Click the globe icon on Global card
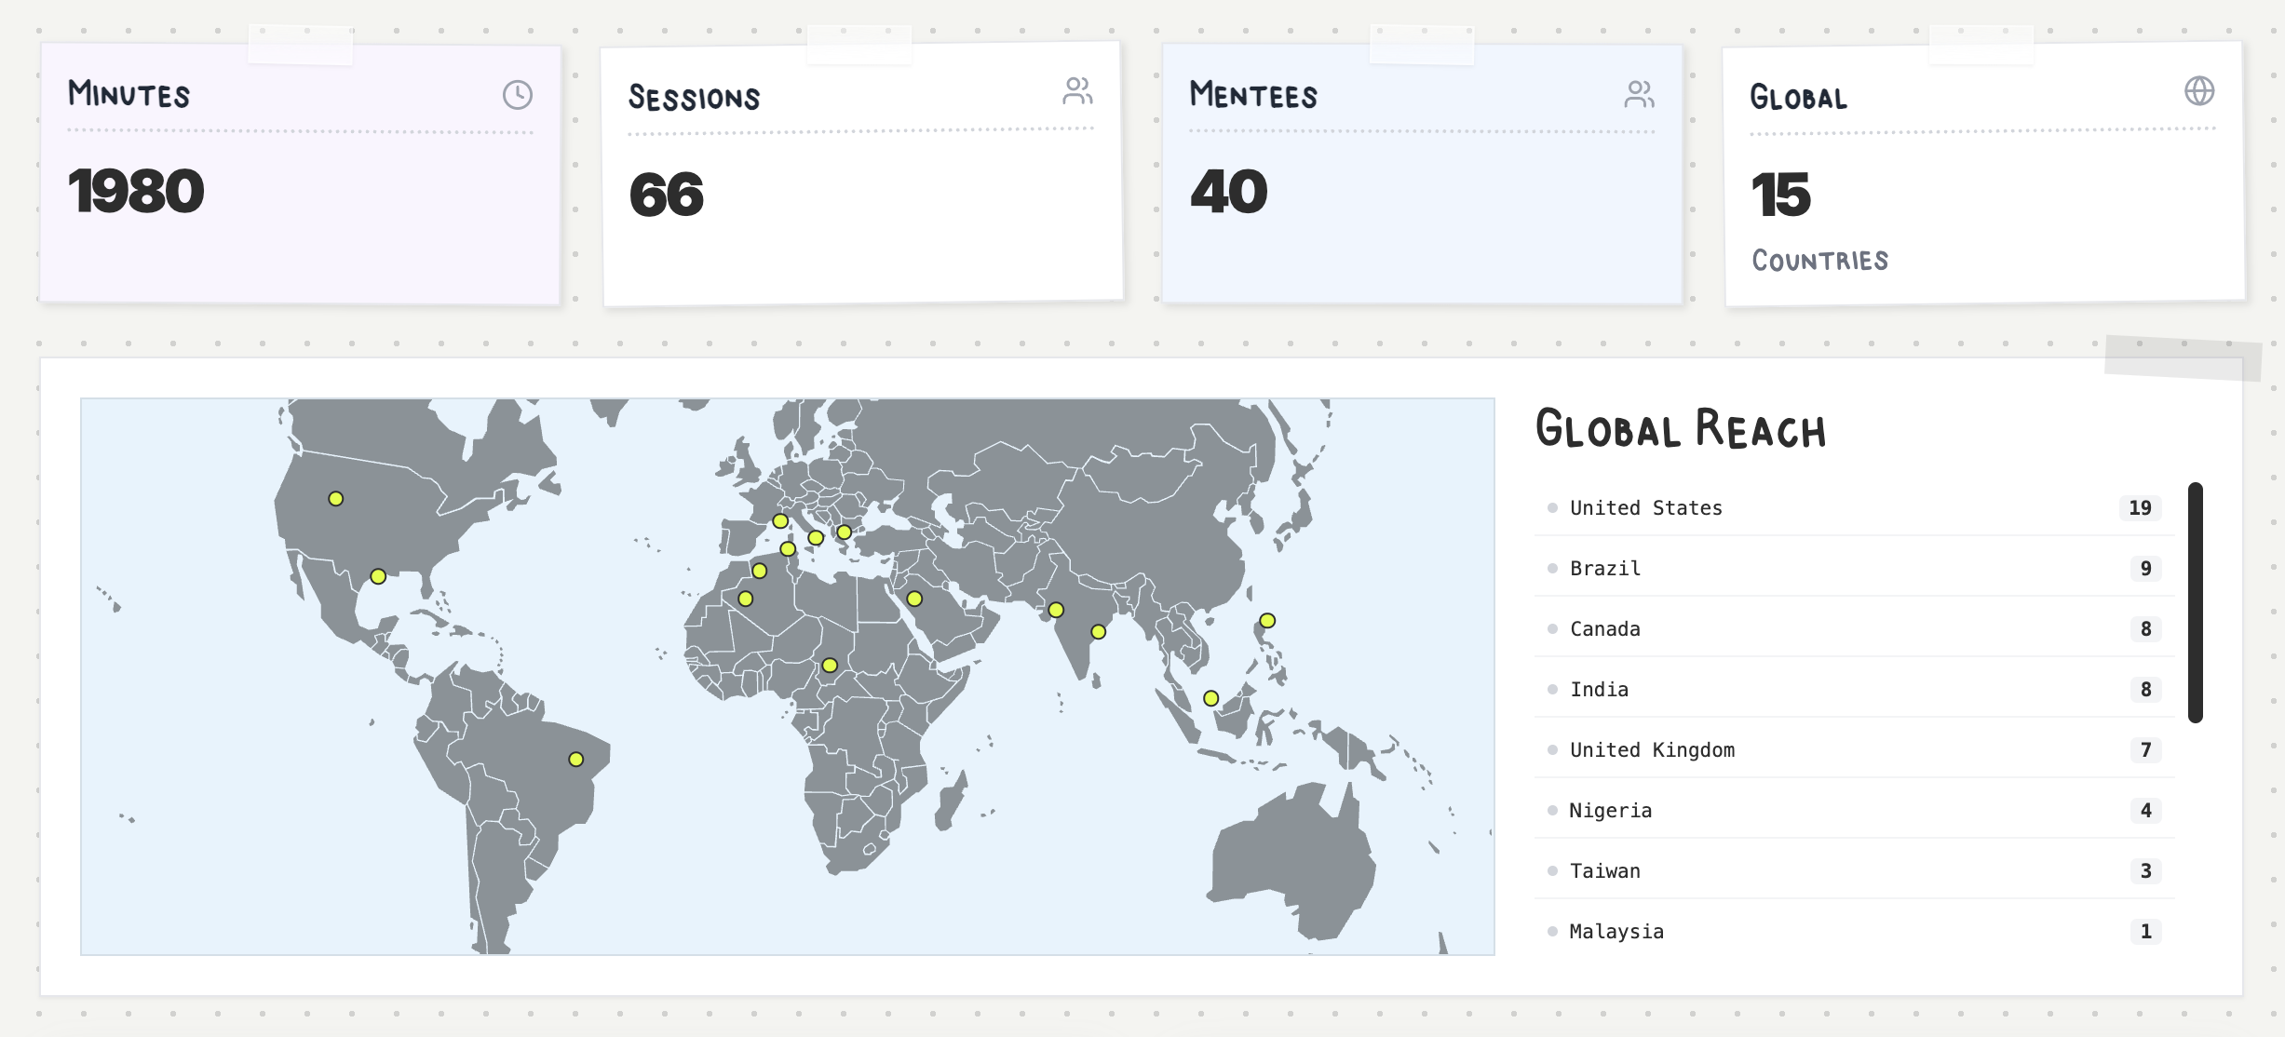Image resolution: width=2285 pixels, height=1037 pixels. pyautogui.click(x=2199, y=91)
